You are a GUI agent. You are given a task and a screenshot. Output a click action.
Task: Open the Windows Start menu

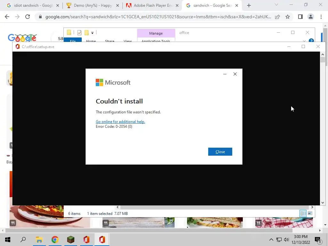point(8,240)
